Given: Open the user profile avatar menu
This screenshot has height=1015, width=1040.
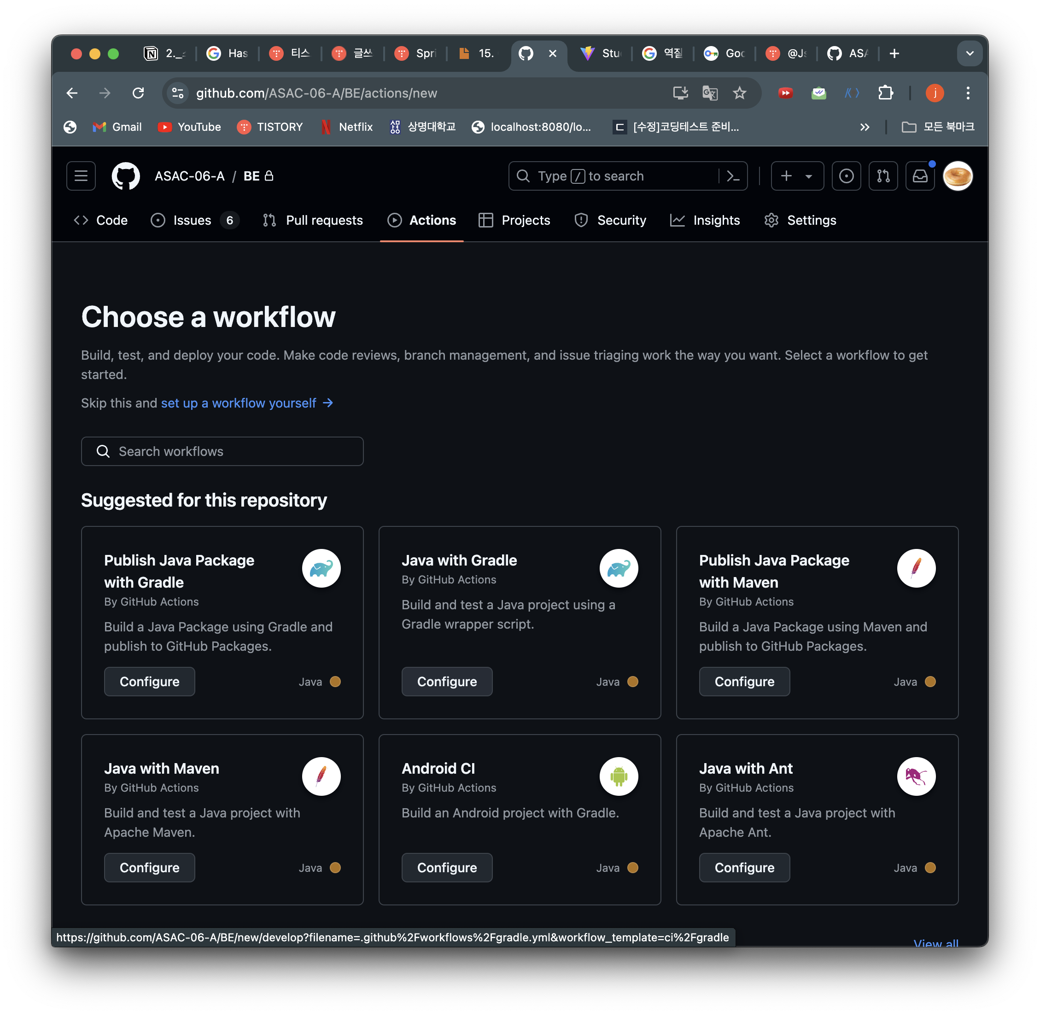Looking at the screenshot, I should click(x=958, y=176).
